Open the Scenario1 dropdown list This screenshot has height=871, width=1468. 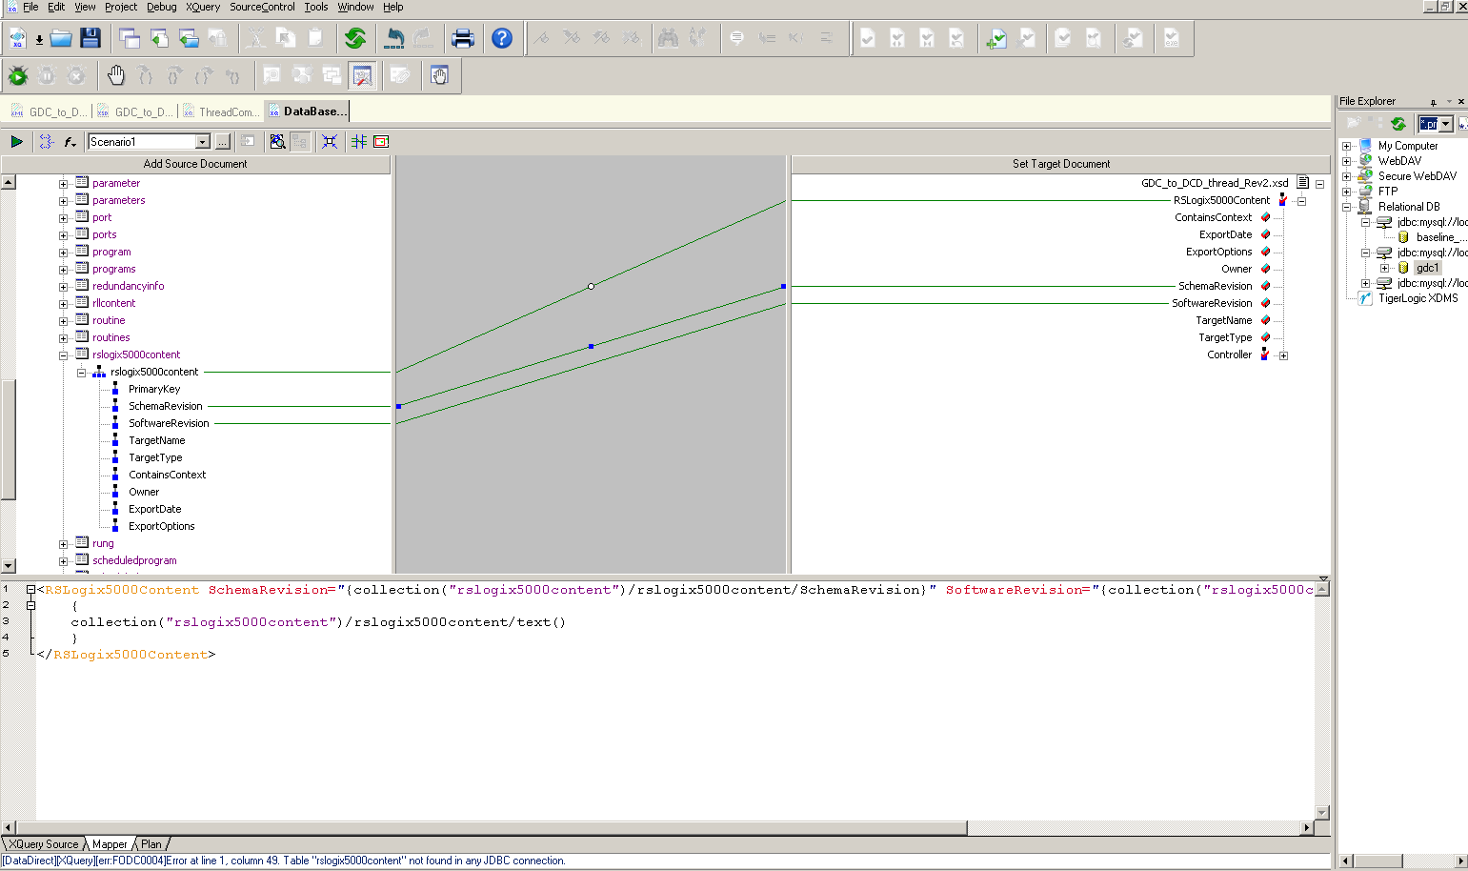pyautogui.click(x=202, y=142)
